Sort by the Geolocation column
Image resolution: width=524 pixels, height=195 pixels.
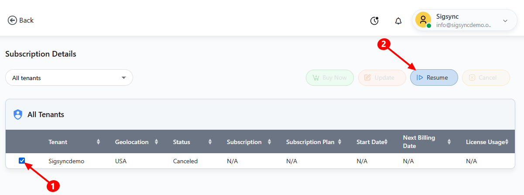coord(156,142)
